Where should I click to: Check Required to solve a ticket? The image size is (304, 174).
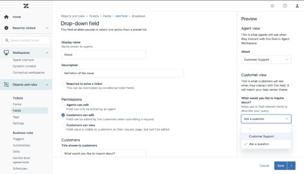pos(63,84)
